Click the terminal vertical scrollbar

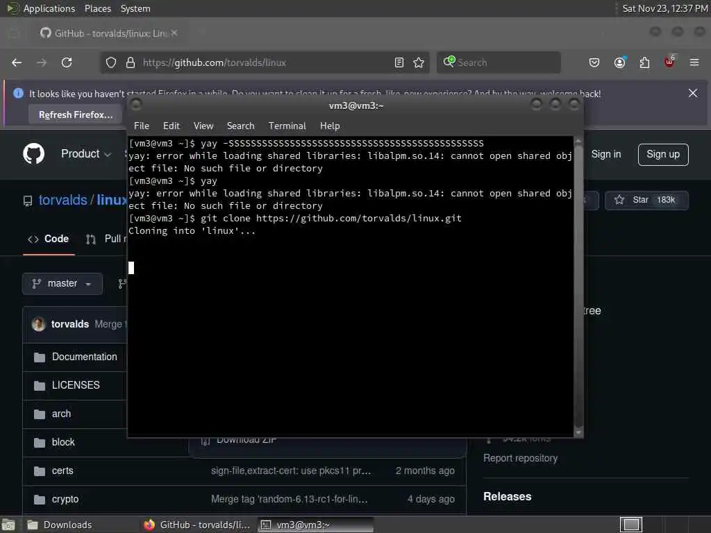pyautogui.click(x=578, y=285)
